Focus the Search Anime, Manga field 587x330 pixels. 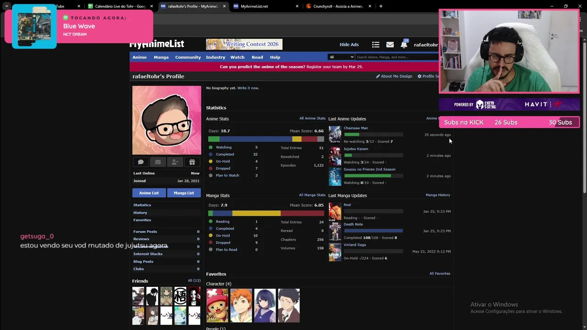(x=397, y=57)
